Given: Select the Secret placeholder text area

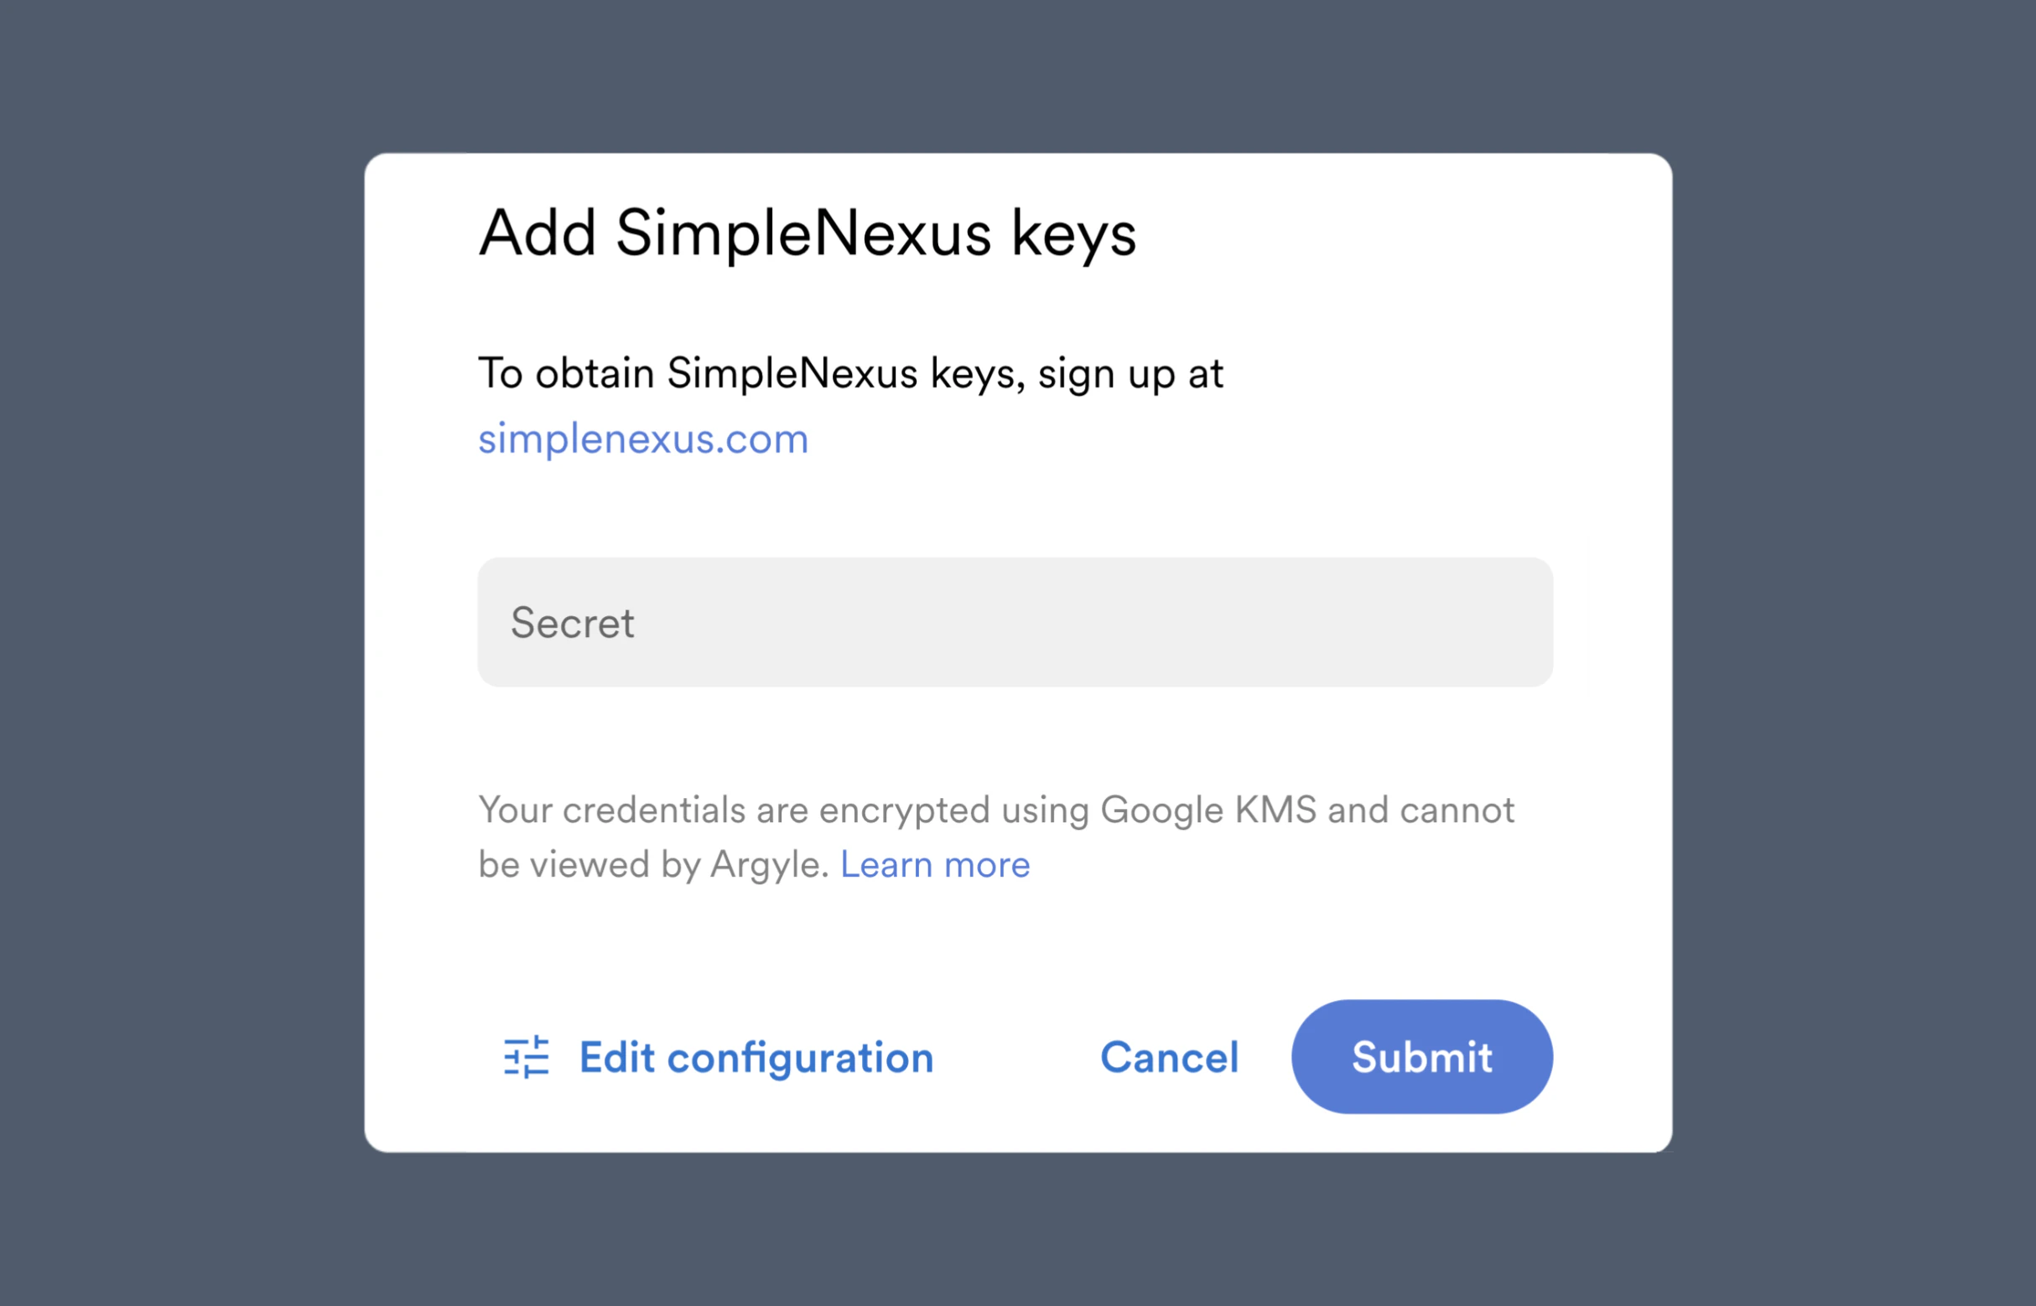Looking at the screenshot, I should click(x=574, y=623).
